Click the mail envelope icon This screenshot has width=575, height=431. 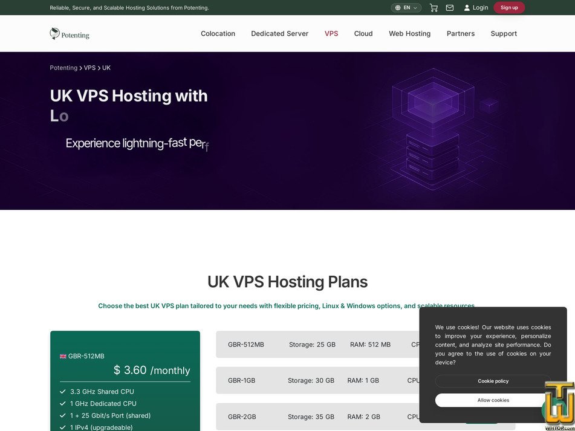point(450,8)
